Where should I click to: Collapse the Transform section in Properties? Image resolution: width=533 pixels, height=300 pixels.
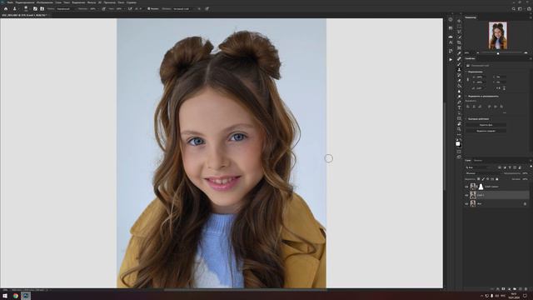point(466,72)
